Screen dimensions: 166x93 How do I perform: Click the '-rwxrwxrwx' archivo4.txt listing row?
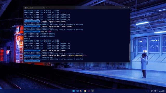(47, 19)
